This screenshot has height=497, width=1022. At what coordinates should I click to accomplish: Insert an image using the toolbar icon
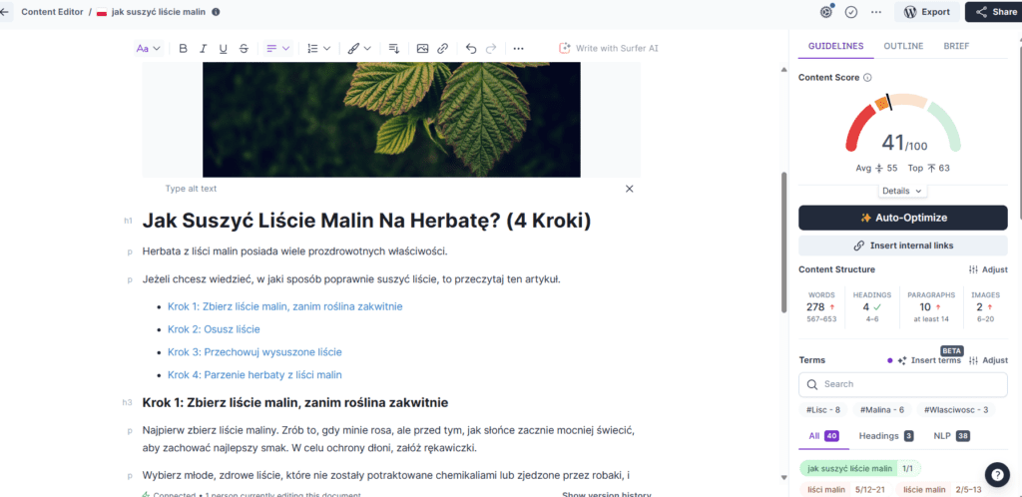pyautogui.click(x=422, y=48)
